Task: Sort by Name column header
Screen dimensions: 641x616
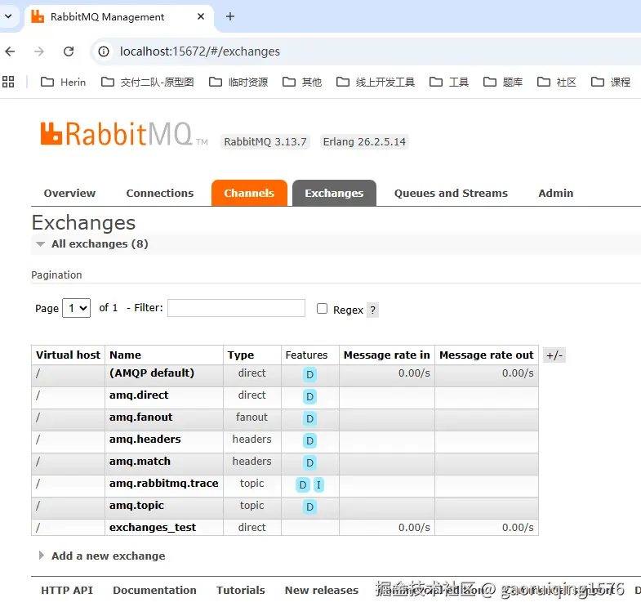Action: [125, 355]
